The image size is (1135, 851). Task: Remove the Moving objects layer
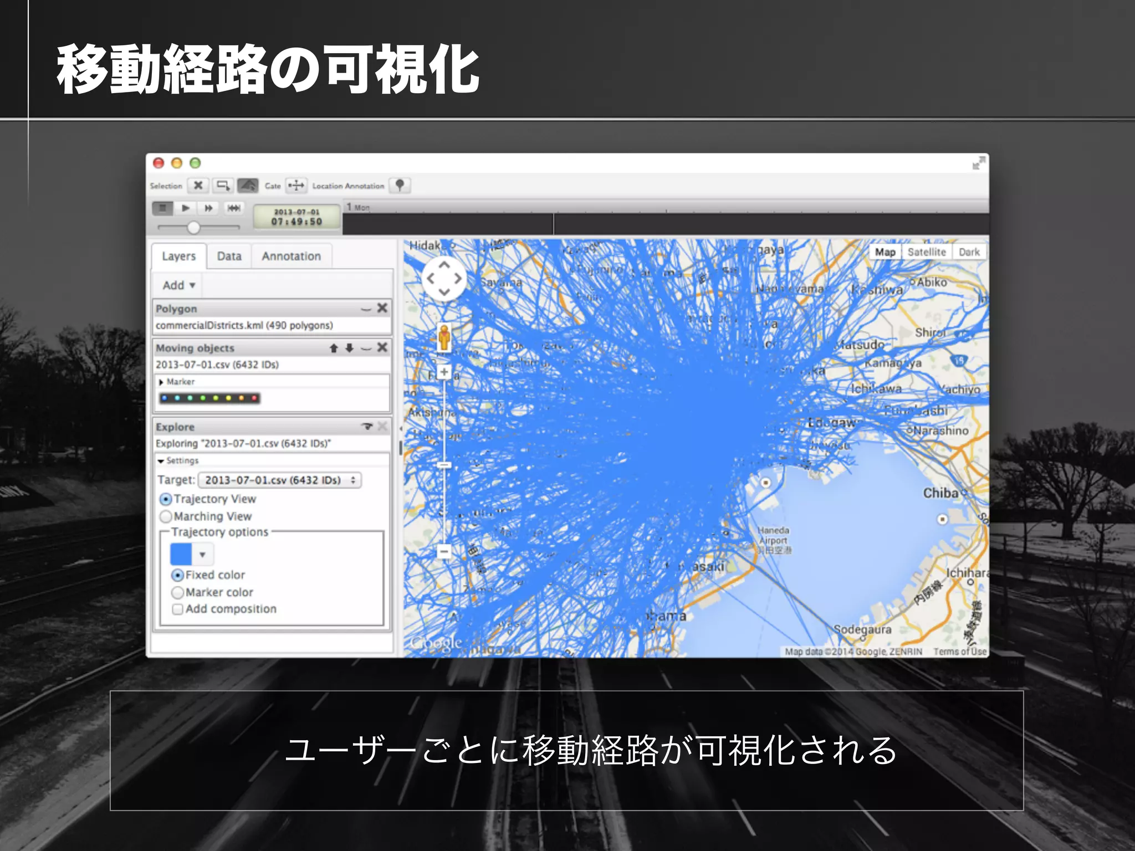click(382, 347)
